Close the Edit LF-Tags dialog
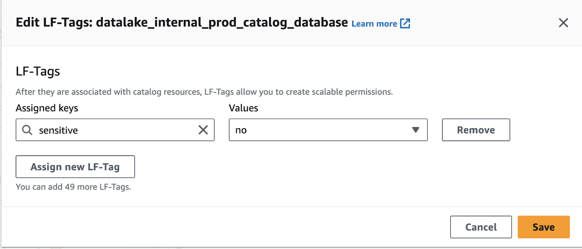 point(563,23)
